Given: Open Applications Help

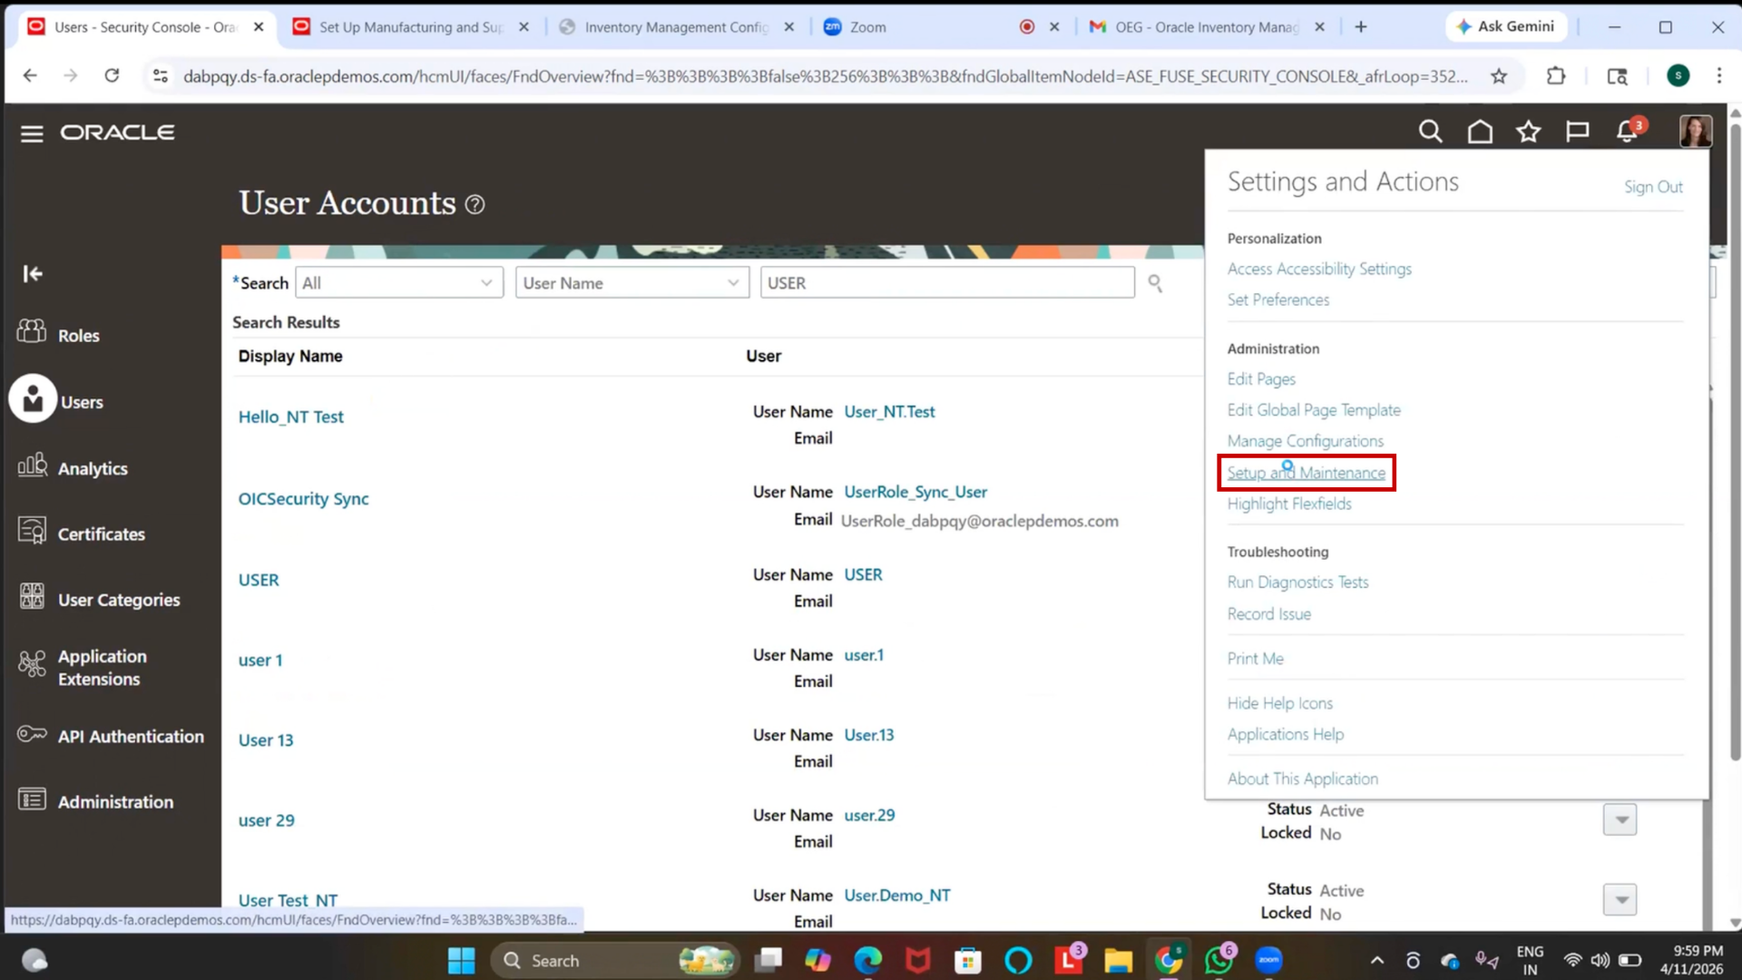Looking at the screenshot, I should pos(1285,734).
